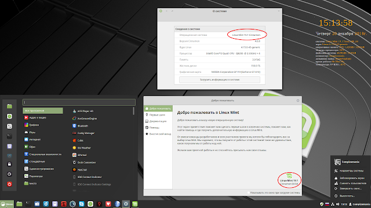The height and width of the screenshot is (208, 371).
Task: Click the menu search field
Action: (x=79, y=102)
